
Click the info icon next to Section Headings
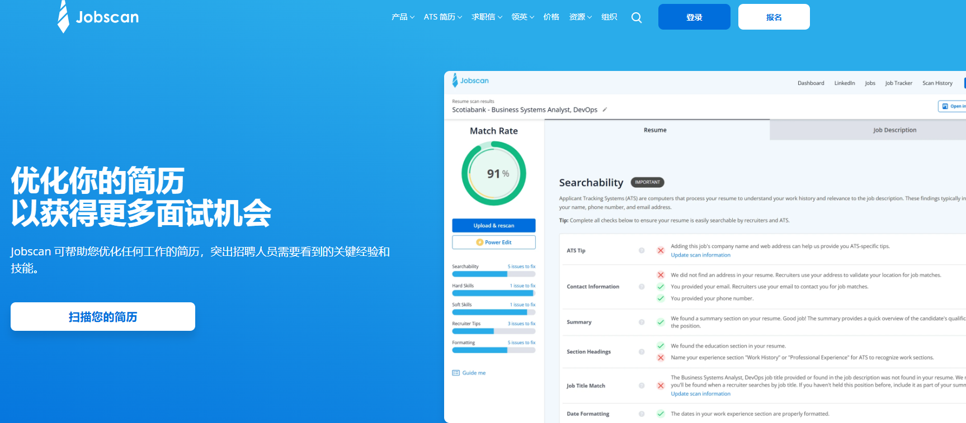point(642,351)
